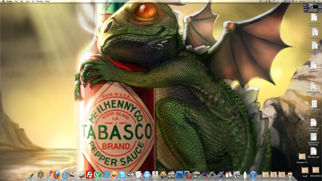Image resolution: width=322 pixels, height=181 pixels.
Task: Open the green uTorrent dock icon
Action: tap(98, 175)
